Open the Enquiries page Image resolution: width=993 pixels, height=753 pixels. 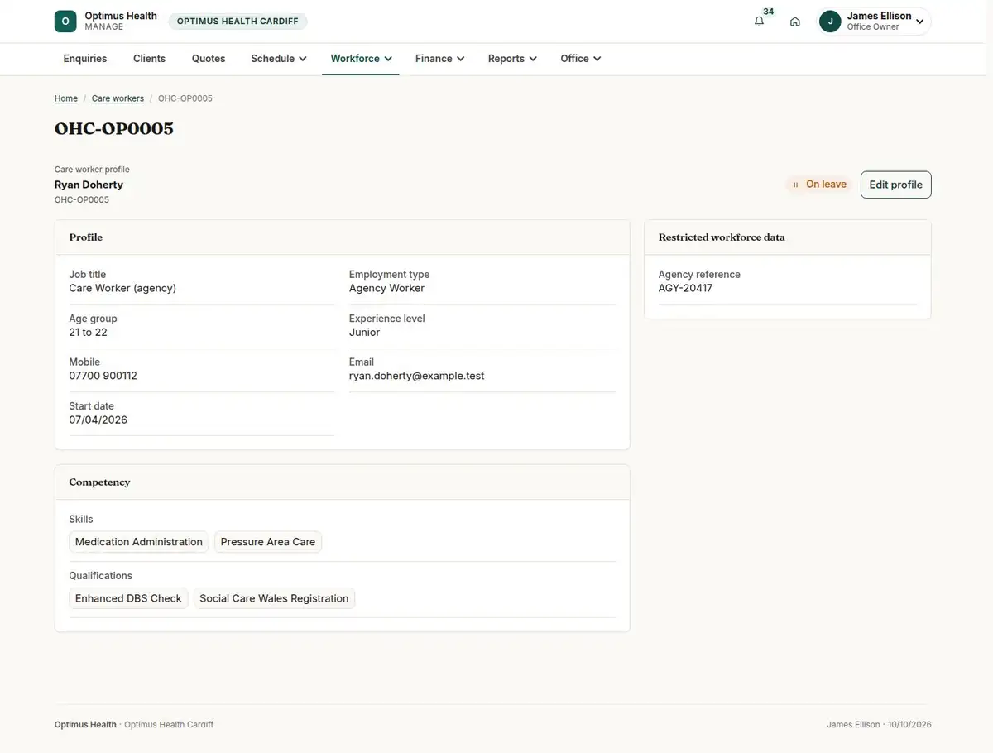click(85, 59)
